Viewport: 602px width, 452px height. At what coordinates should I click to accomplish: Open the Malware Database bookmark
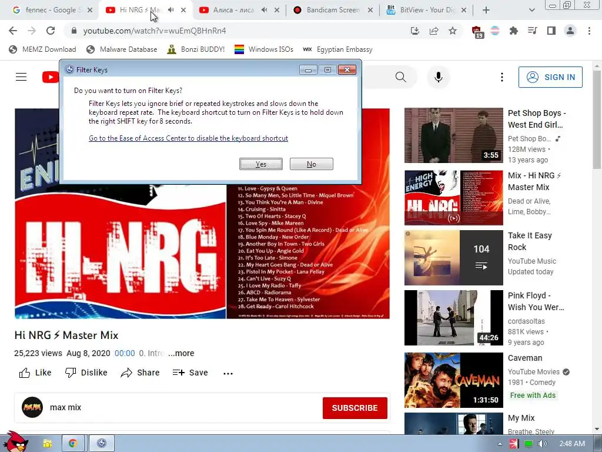pyautogui.click(x=122, y=49)
